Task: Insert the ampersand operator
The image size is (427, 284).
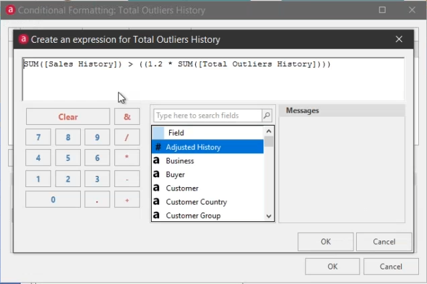Action: (x=127, y=116)
